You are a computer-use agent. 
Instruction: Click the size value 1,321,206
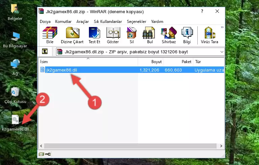(149, 70)
